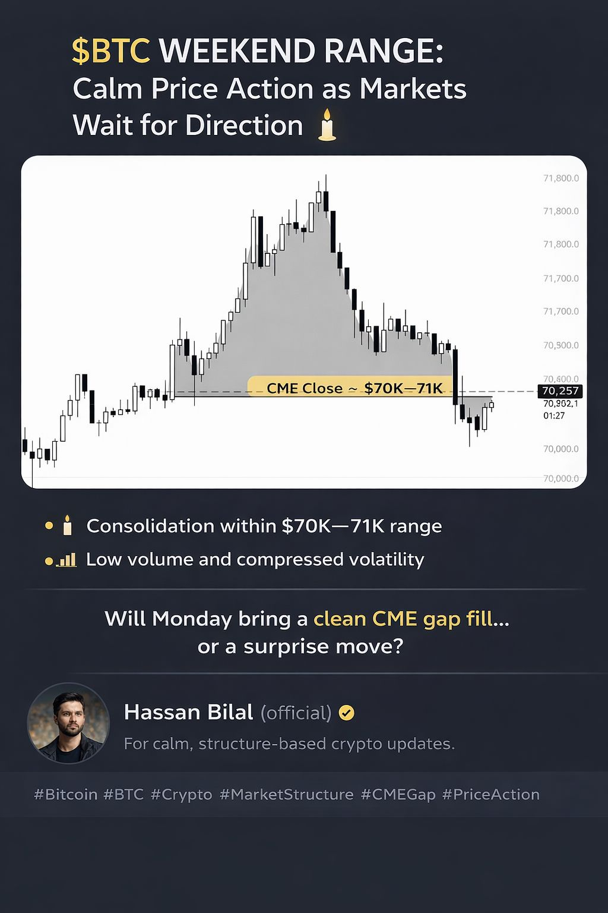Open the #MarketStructure hashtag
Image resolution: width=608 pixels, height=913 pixels.
[286, 794]
